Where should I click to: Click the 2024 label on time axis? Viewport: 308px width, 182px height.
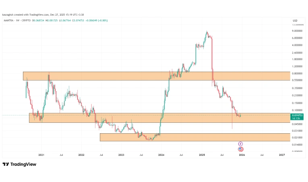point(161,155)
